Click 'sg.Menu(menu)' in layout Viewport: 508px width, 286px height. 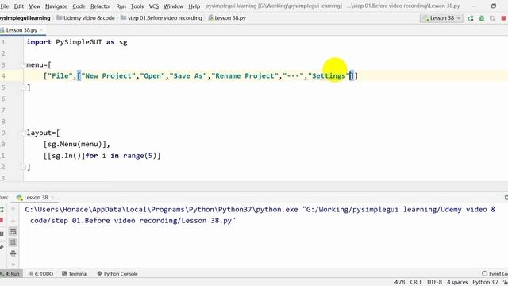point(76,144)
